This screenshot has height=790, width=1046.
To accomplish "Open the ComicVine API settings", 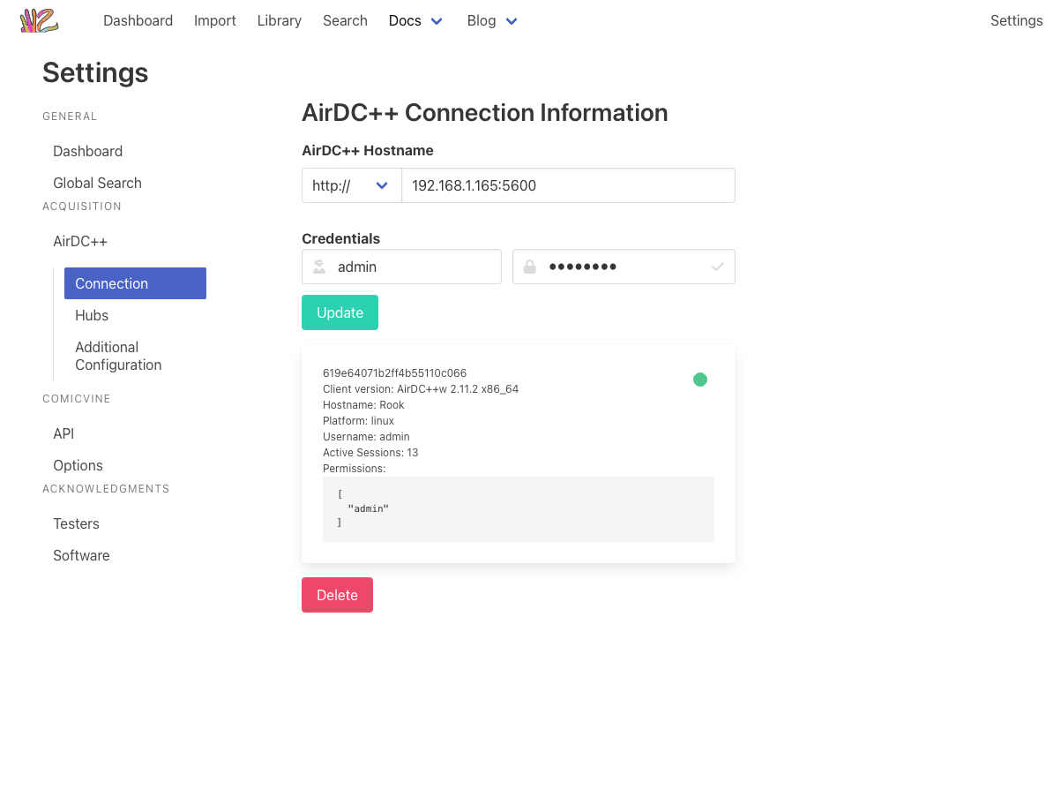I will (x=64, y=433).
